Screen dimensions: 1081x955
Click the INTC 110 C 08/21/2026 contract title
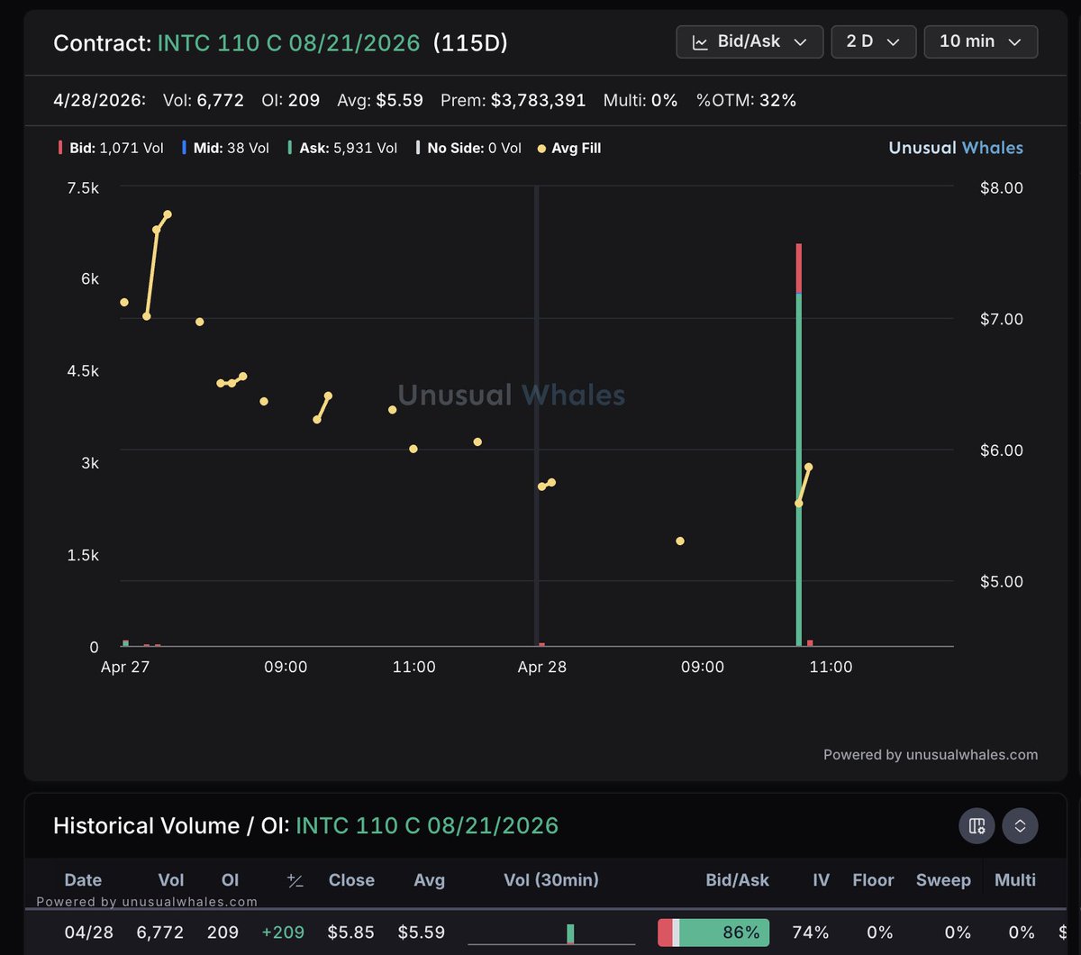tap(288, 43)
